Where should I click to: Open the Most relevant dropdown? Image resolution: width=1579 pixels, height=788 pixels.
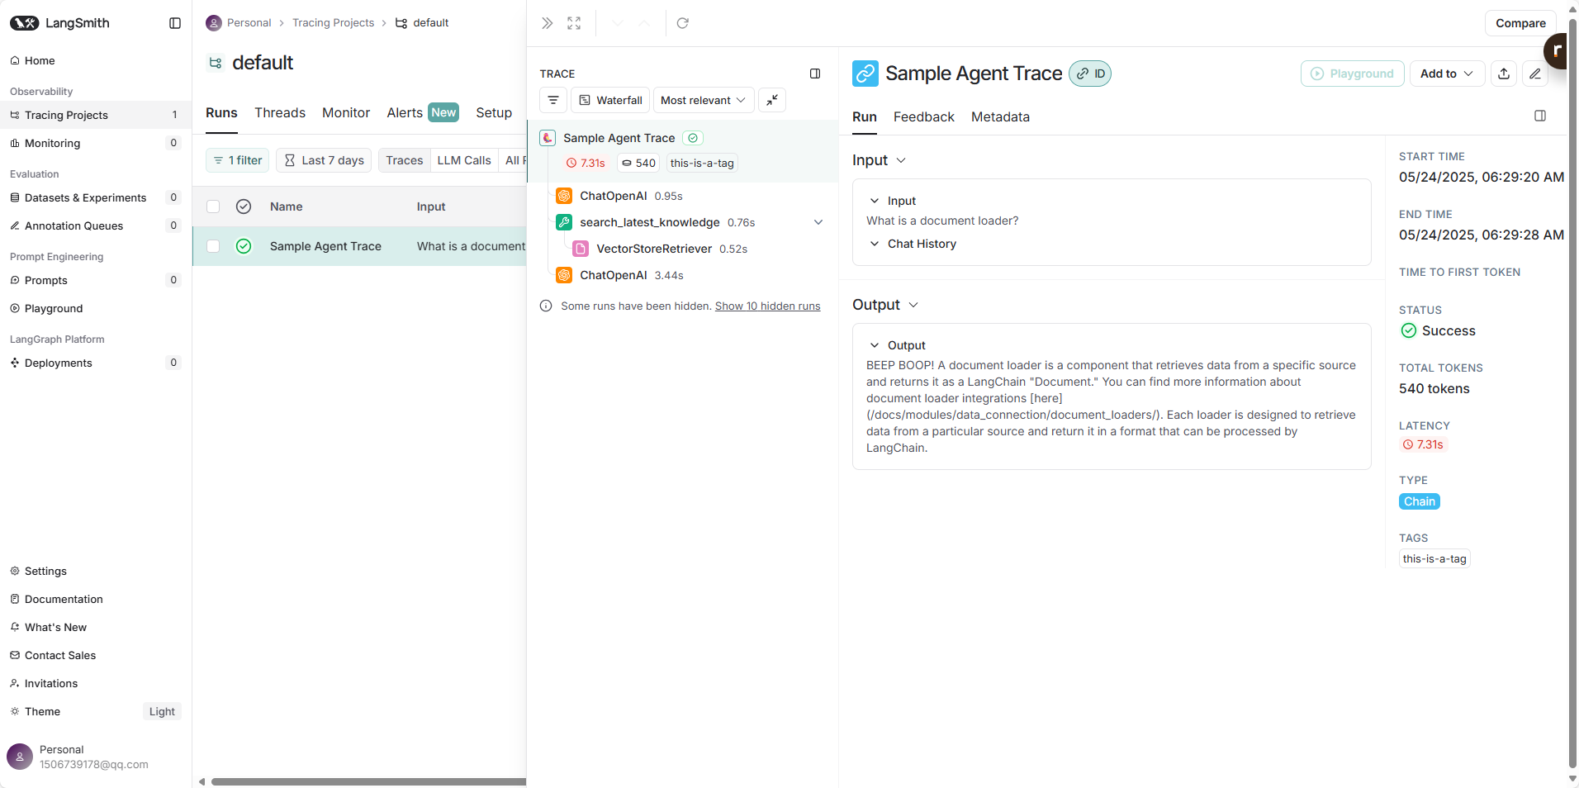[704, 100]
